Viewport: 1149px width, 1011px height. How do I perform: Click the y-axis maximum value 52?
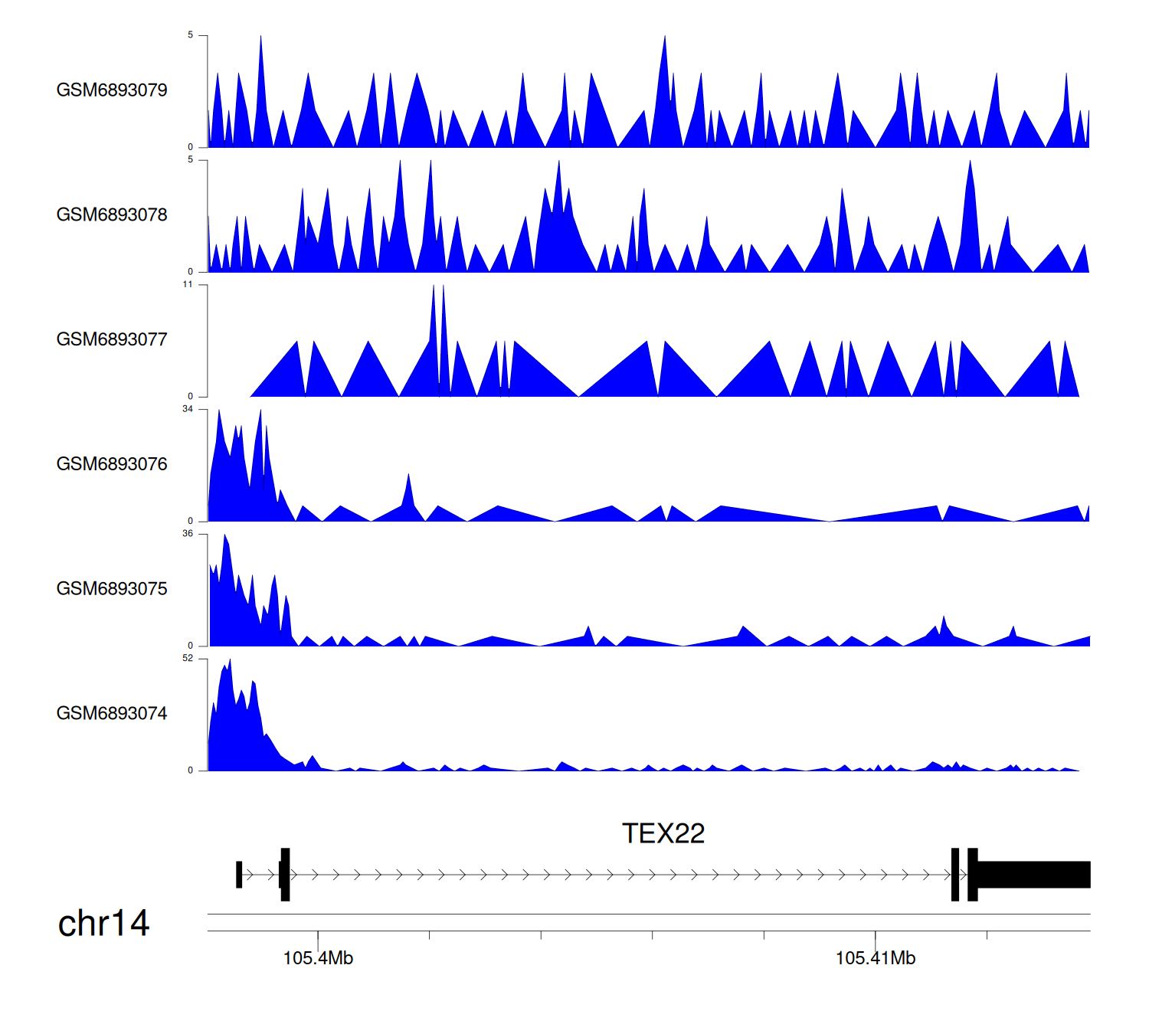tap(188, 659)
